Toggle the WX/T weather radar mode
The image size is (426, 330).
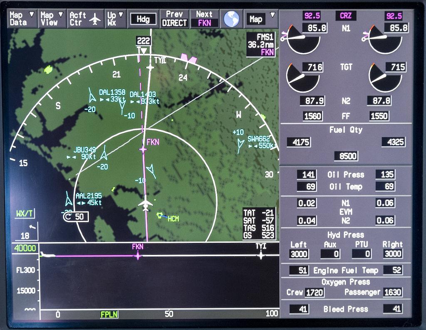(x=25, y=214)
